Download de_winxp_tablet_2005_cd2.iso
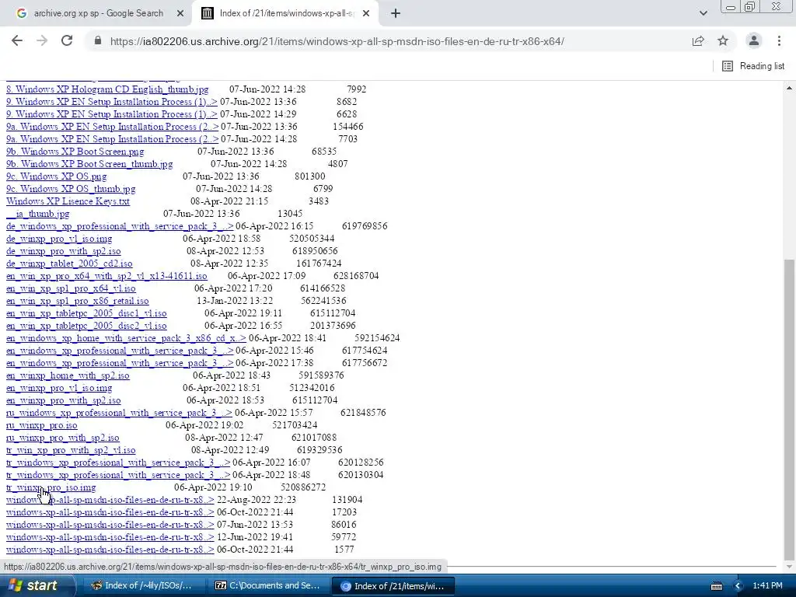Image resolution: width=796 pixels, height=597 pixels. tap(69, 264)
